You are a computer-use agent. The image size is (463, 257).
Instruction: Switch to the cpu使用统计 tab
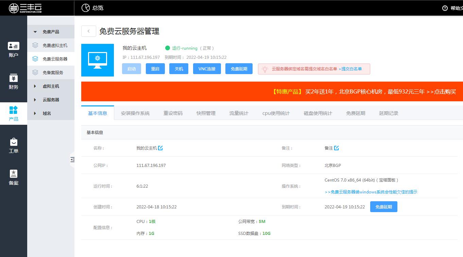coord(276,113)
